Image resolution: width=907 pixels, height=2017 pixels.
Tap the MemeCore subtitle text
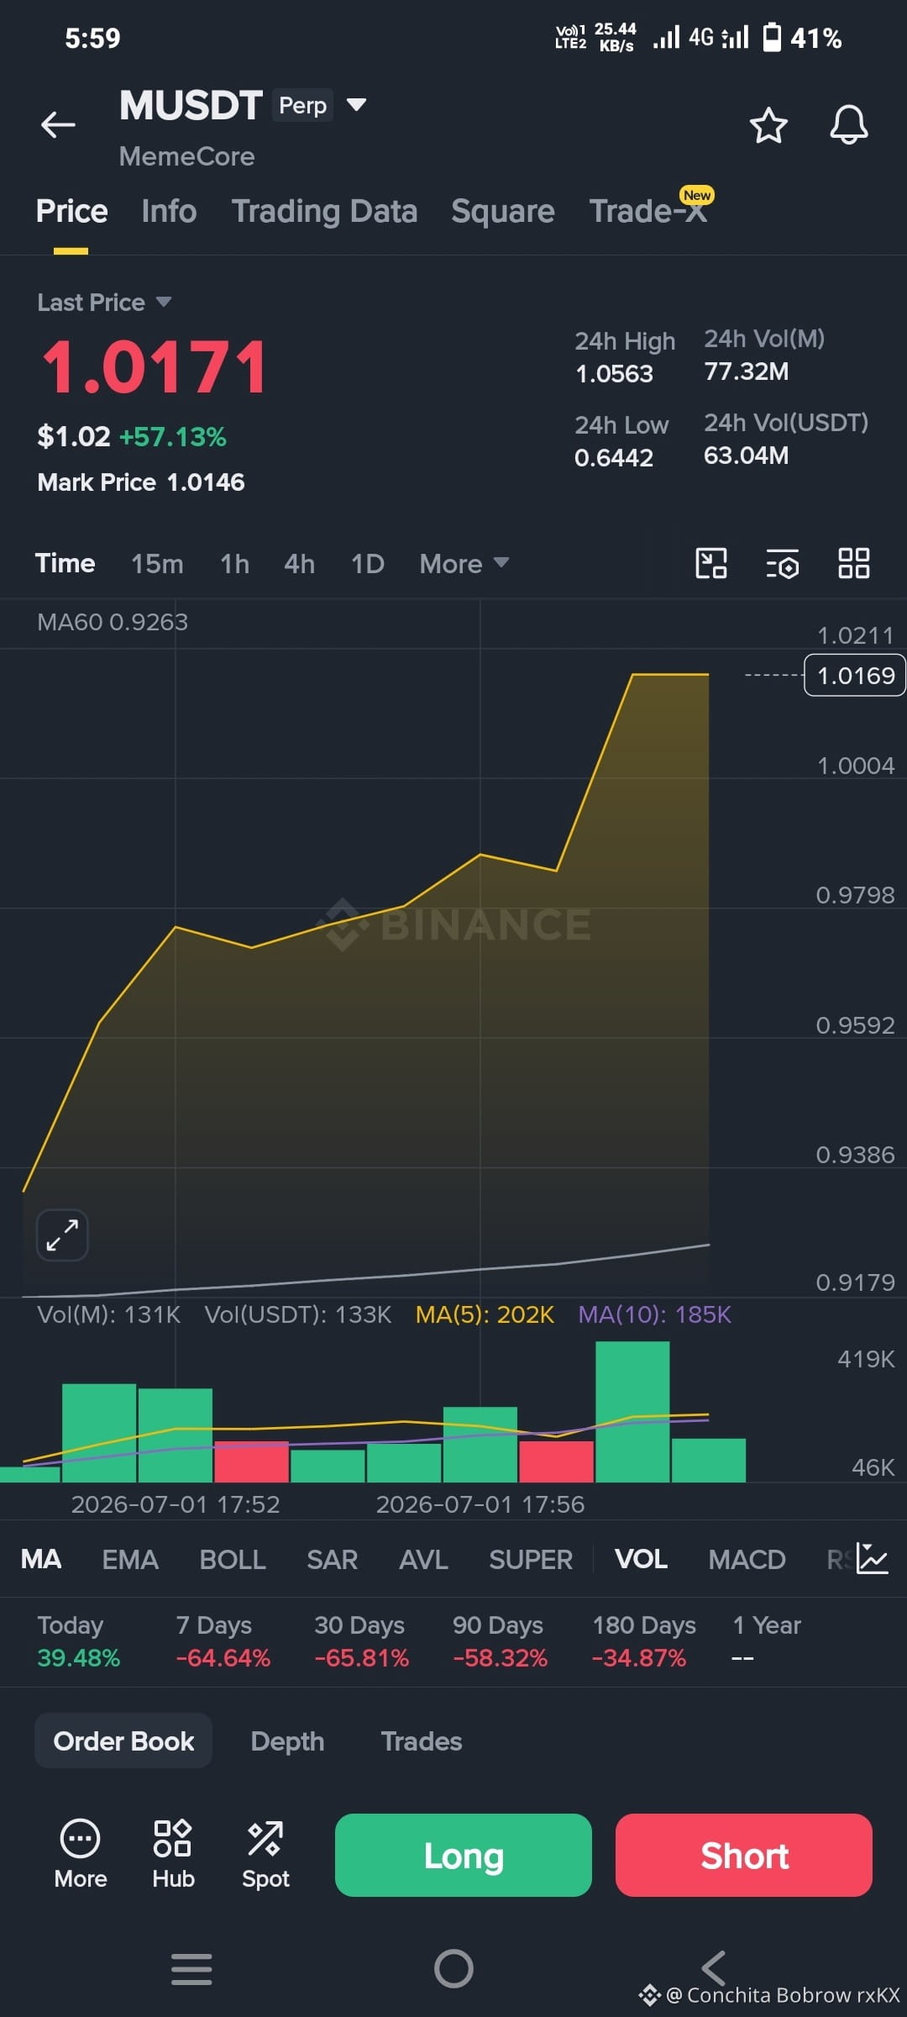[186, 156]
